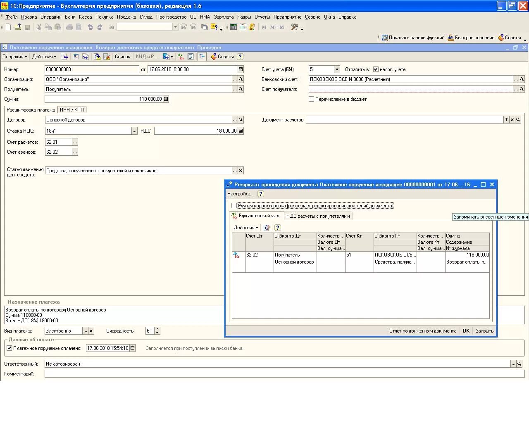The width and height of the screenshot is (529, 423).
Task: Click the Счет получателя input field
Action: point(411,89)
